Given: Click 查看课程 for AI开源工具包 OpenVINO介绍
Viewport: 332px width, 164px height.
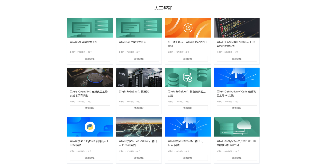Looking at the screenshot, I should coord(188,59).
